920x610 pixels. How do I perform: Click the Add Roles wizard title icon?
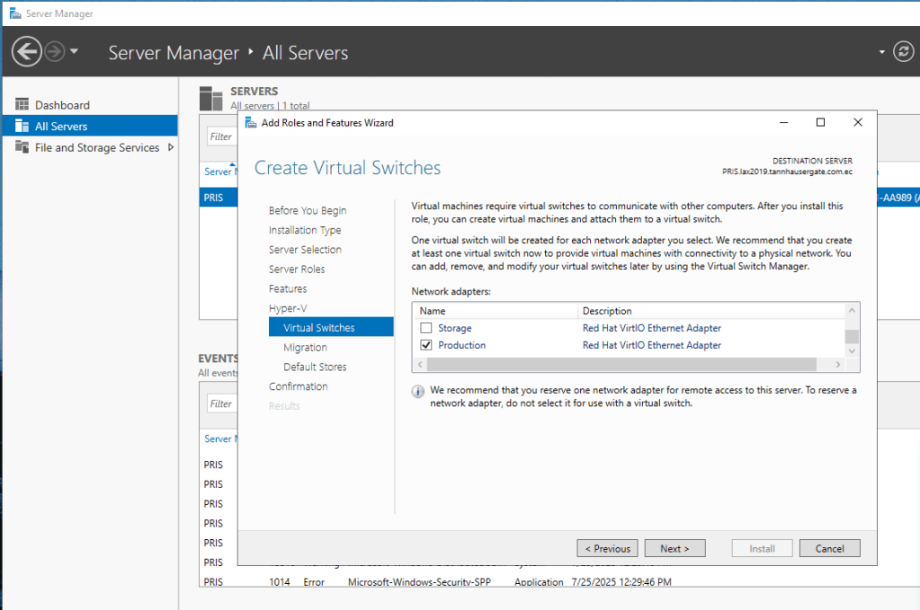tap(250, 122)
